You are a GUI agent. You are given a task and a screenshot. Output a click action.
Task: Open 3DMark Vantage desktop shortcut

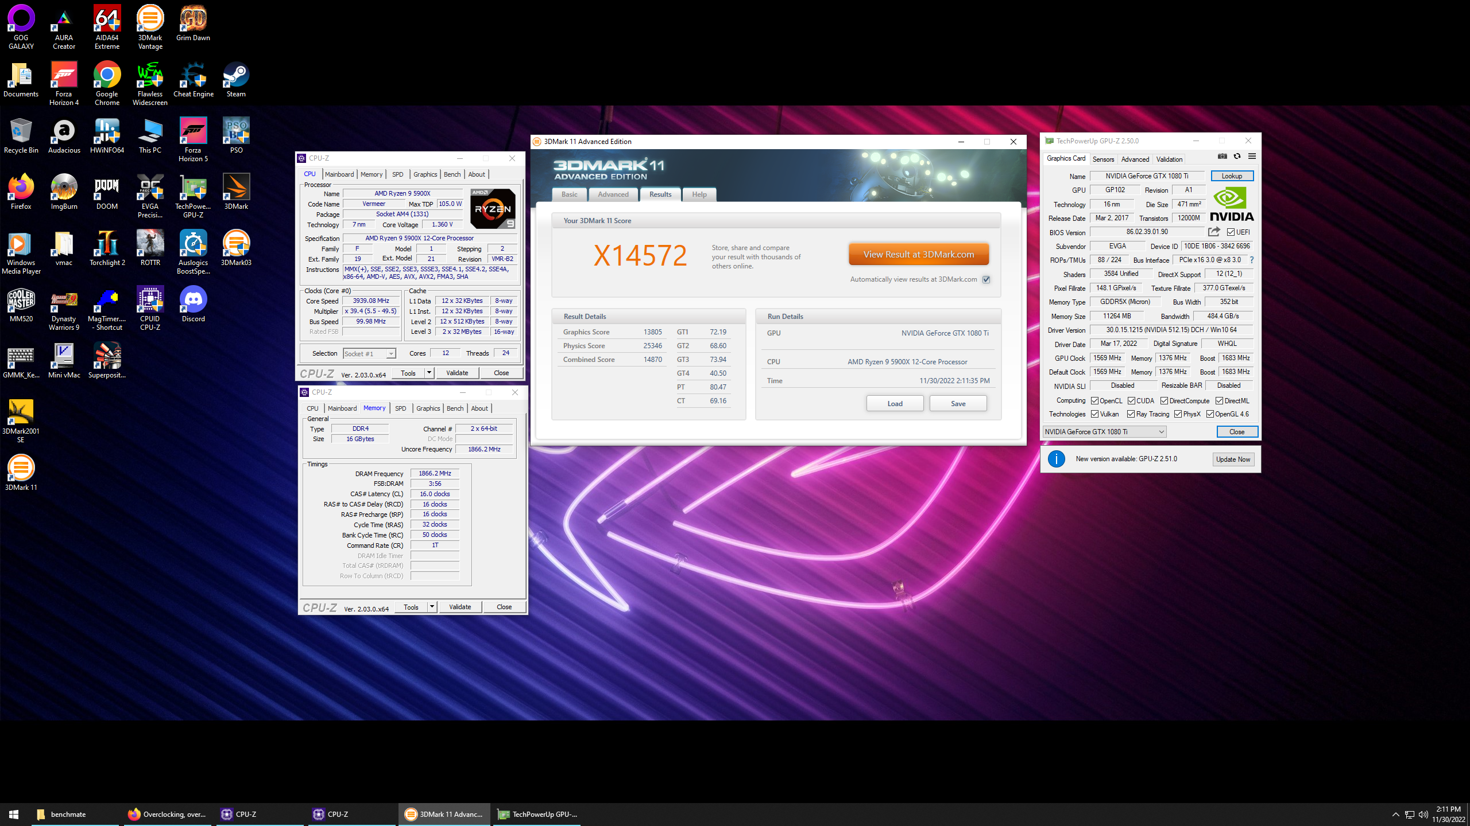[150, 26]
